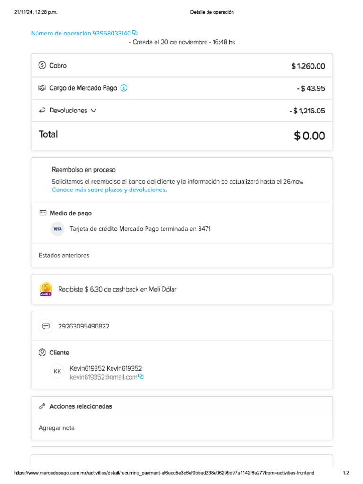This screenshot has width=363, height=484.
Task: Expand Estados anteriores section
Action: pyautogui.click(x=64, y=255)
